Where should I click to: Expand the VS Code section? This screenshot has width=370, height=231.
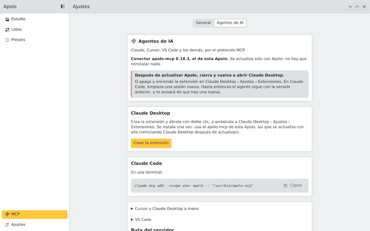pos(141,220)
